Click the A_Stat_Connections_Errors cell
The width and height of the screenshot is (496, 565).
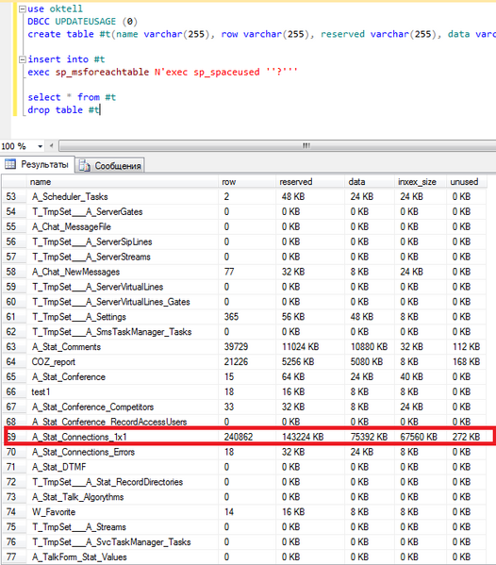(123, 452)
